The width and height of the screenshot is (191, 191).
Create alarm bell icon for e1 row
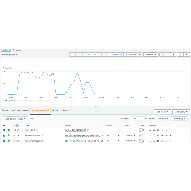154,130
